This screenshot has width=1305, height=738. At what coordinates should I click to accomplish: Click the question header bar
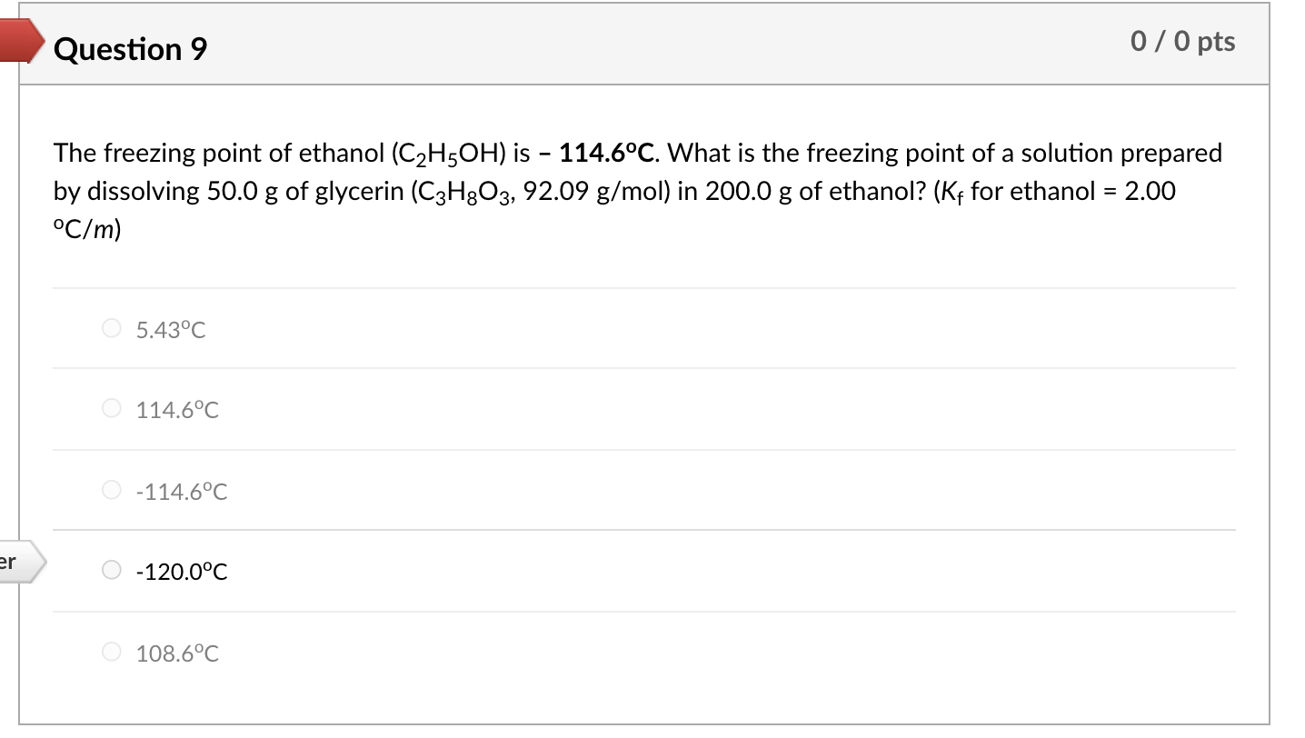(x=636, y=43)
